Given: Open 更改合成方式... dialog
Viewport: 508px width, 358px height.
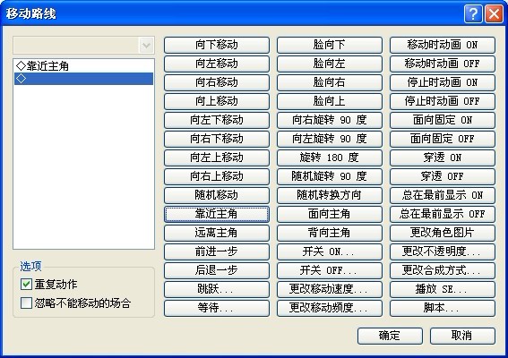Looking at the screenshot, I should [443, 270].
